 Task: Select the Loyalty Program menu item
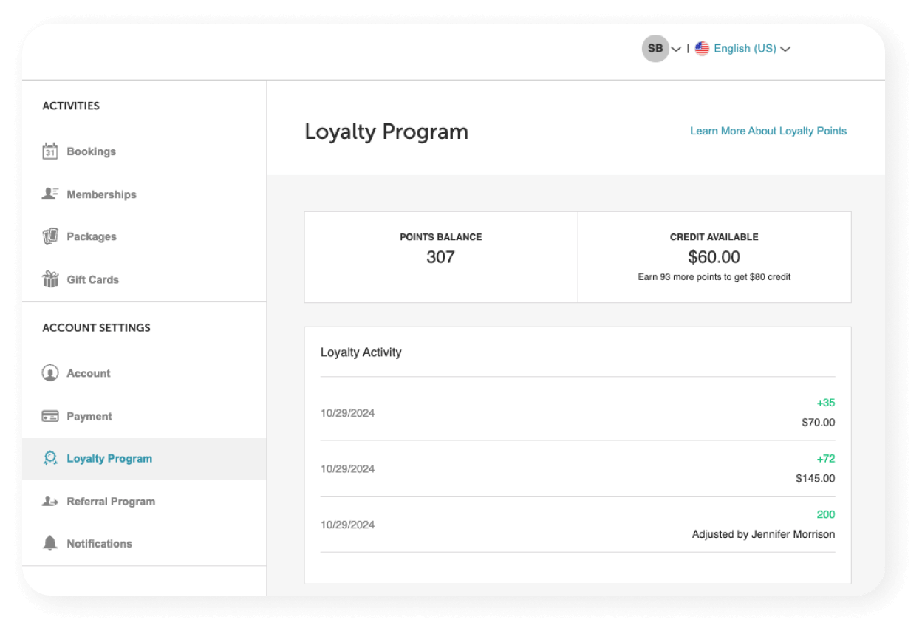tap(144, 459)
